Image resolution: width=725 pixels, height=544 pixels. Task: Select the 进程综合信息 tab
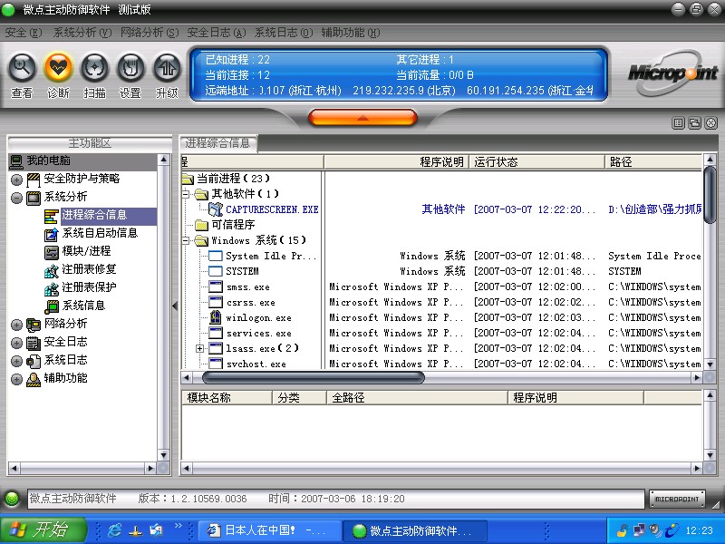click(x=217, y=143)
